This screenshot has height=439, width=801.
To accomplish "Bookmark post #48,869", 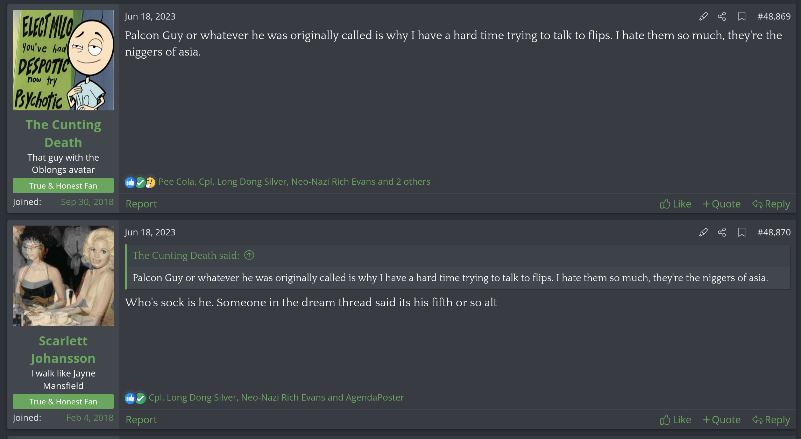I will (x=742, y=16).
